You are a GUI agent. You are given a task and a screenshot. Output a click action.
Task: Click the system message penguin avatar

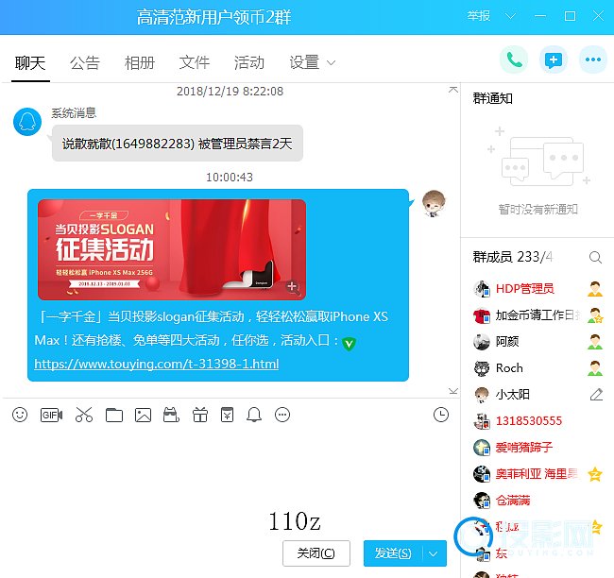(x=27, y=122)
